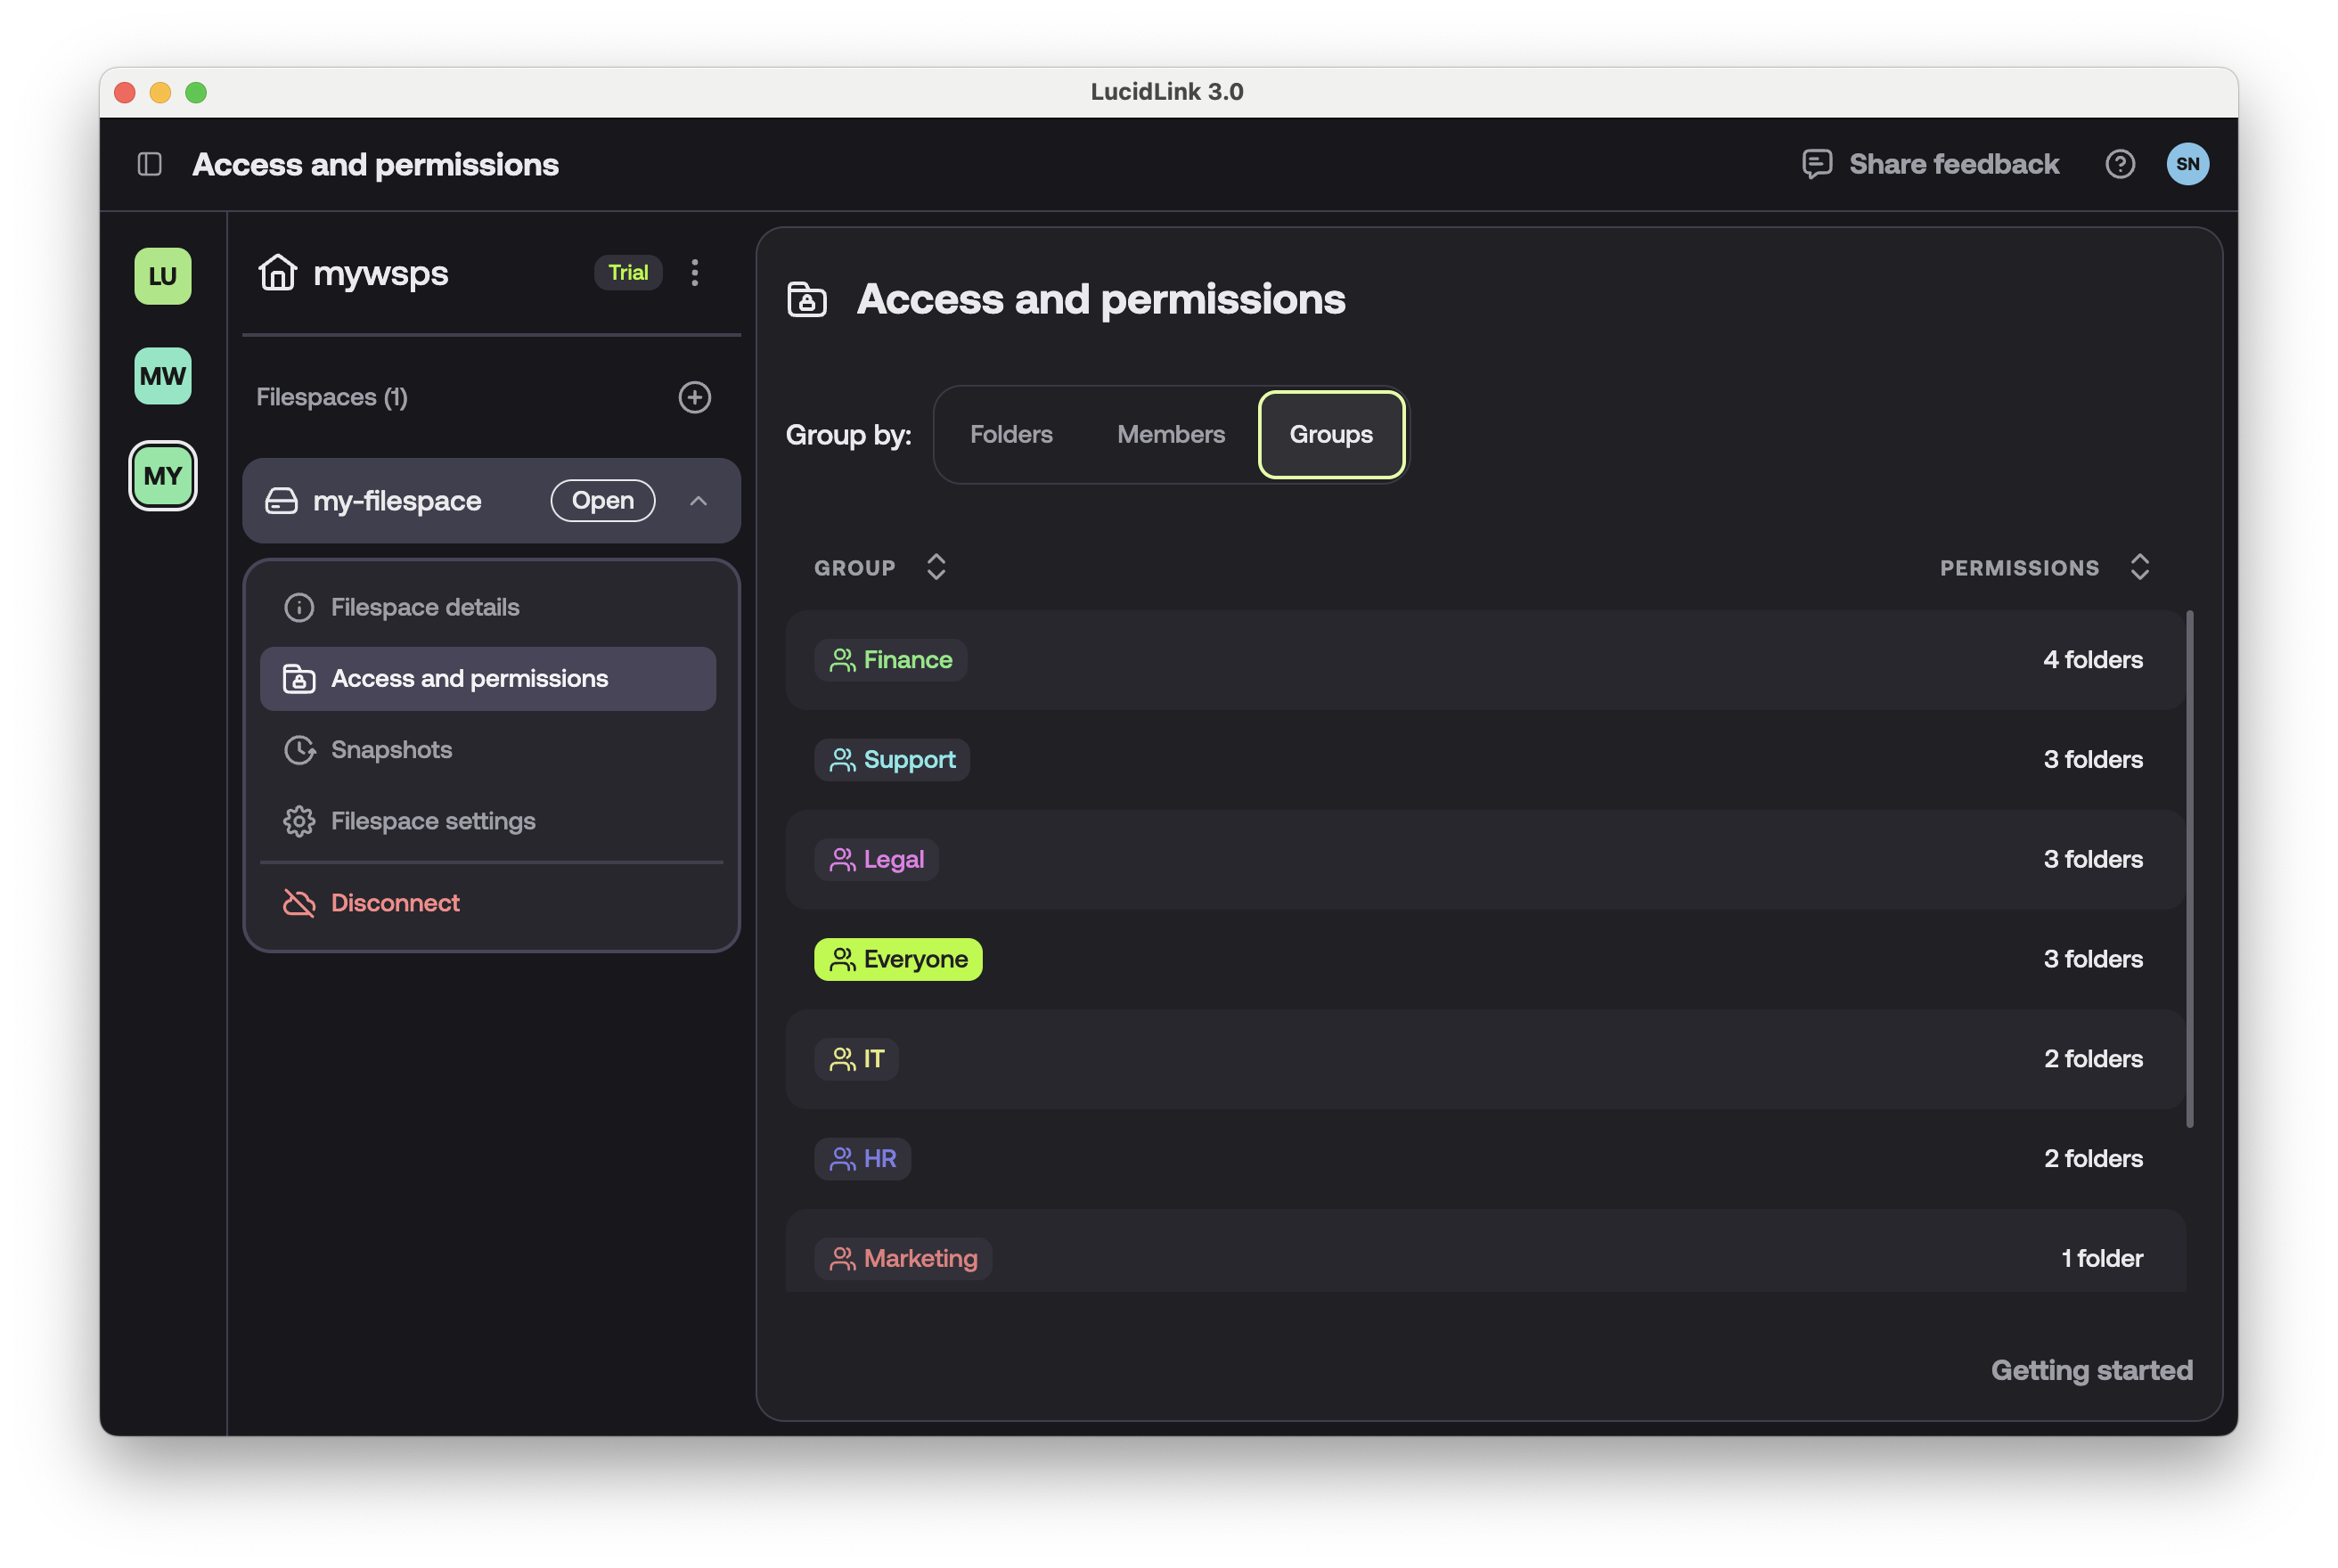Open the Snapshots menu item
Screen dimensions: 2338x1568
coord(488,750)
